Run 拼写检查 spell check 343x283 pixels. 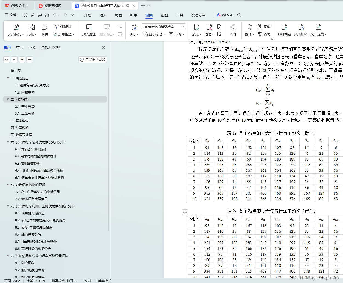click(64, 34)
